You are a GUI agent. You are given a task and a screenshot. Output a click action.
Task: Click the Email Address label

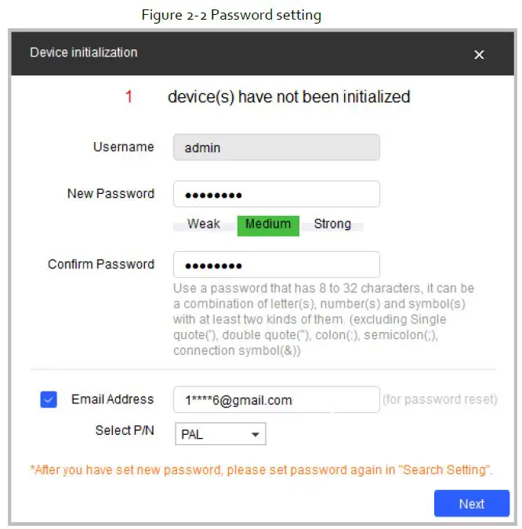112,399
